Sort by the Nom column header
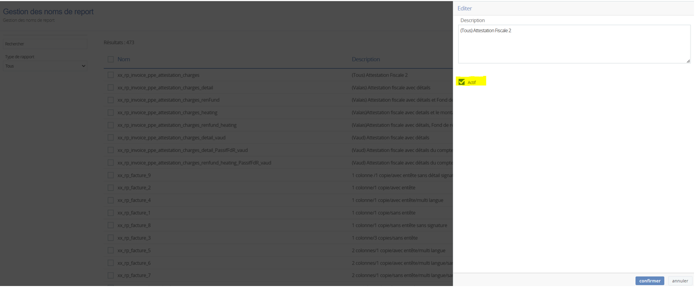Viewport: 695px width, 289px height. tap(123, 59)
